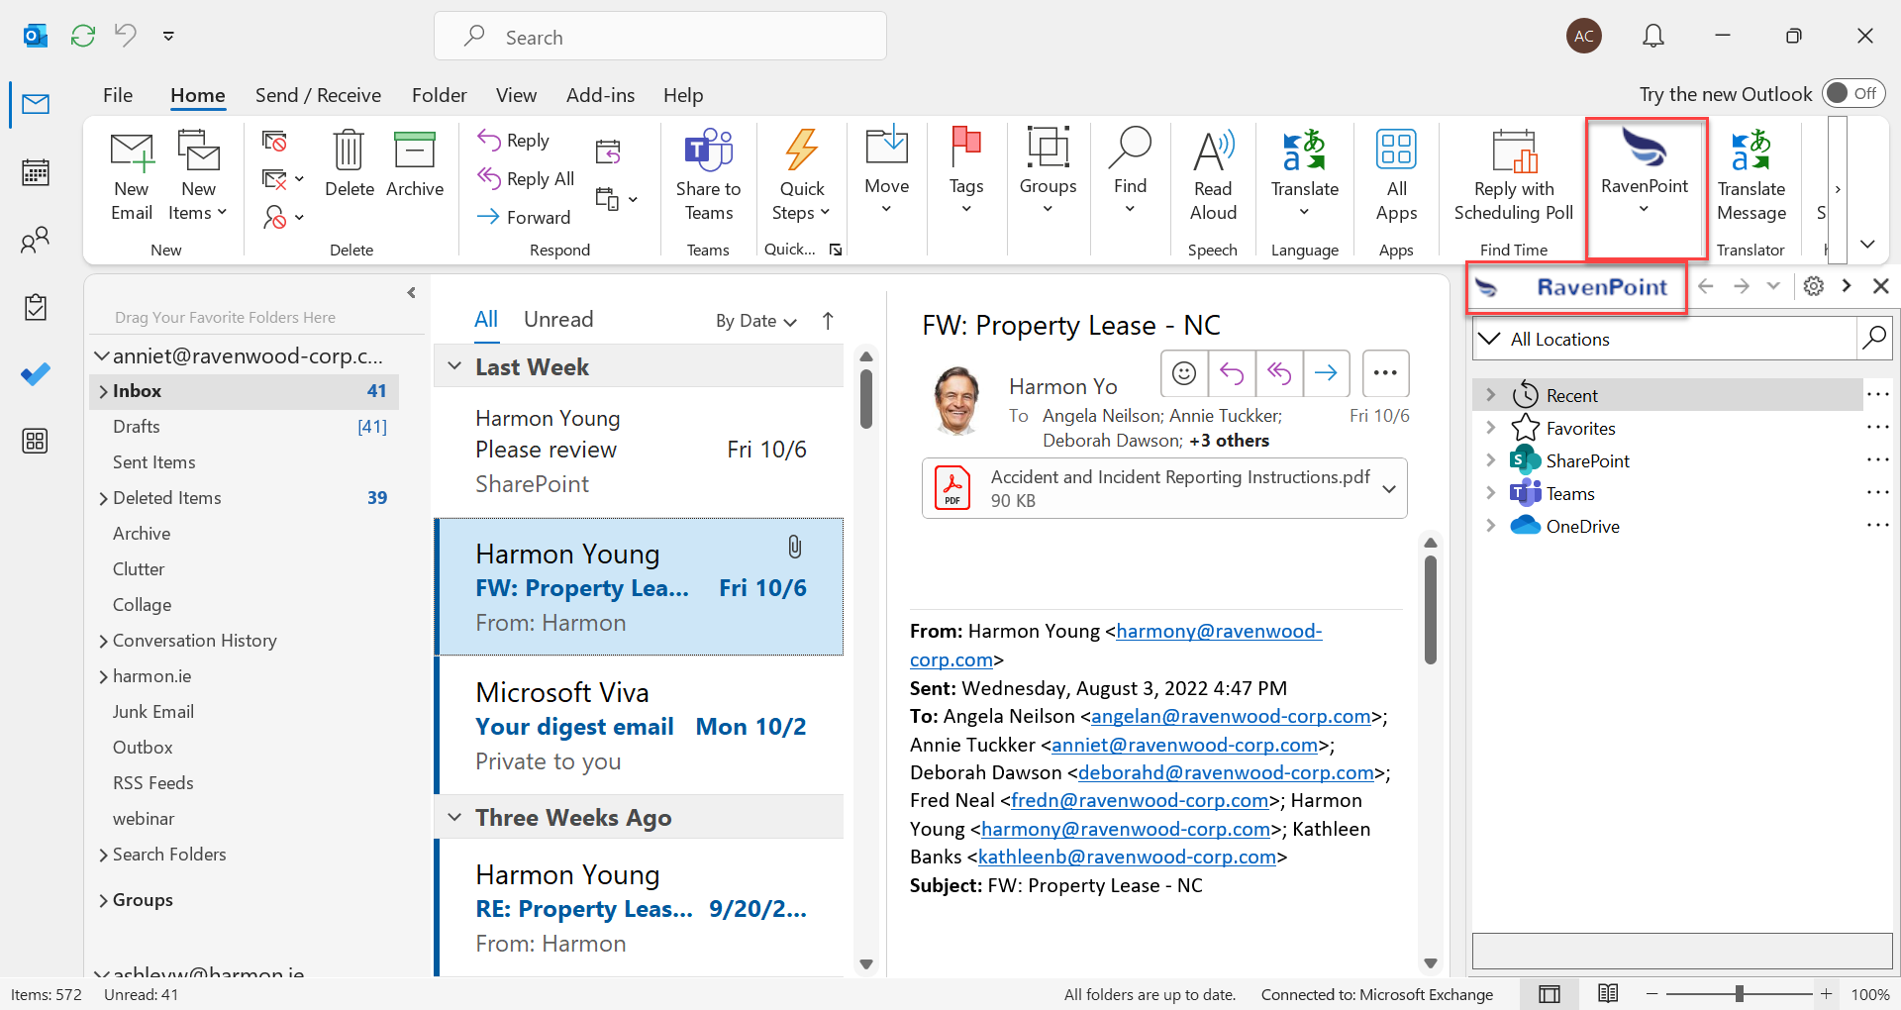Viewport: 1901px width, 1010px height.
Task: Open Quick Steps lightning icon
Action: (x=802, y=151)
